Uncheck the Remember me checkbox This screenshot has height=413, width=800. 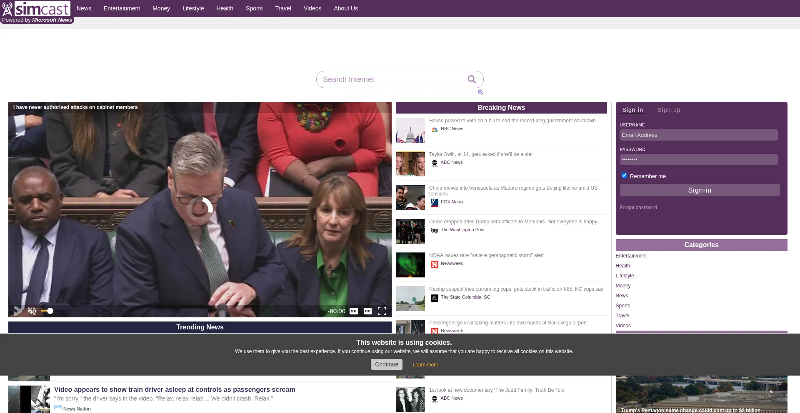coord(624,176)
